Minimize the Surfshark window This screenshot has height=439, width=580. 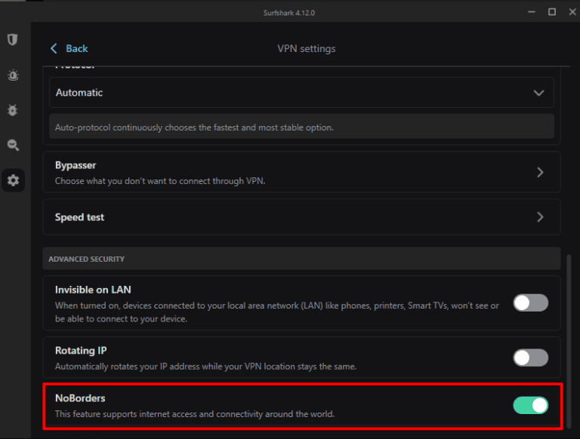tap(532, 12)
